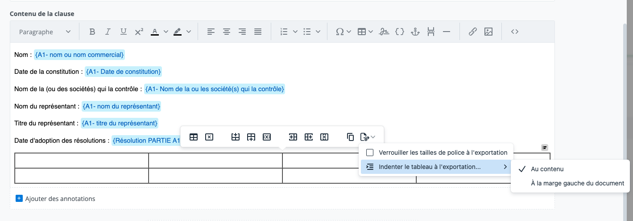Click 'Ajouter des annotations'
Viewport: 633px width, 221px height.
point(60,199)
